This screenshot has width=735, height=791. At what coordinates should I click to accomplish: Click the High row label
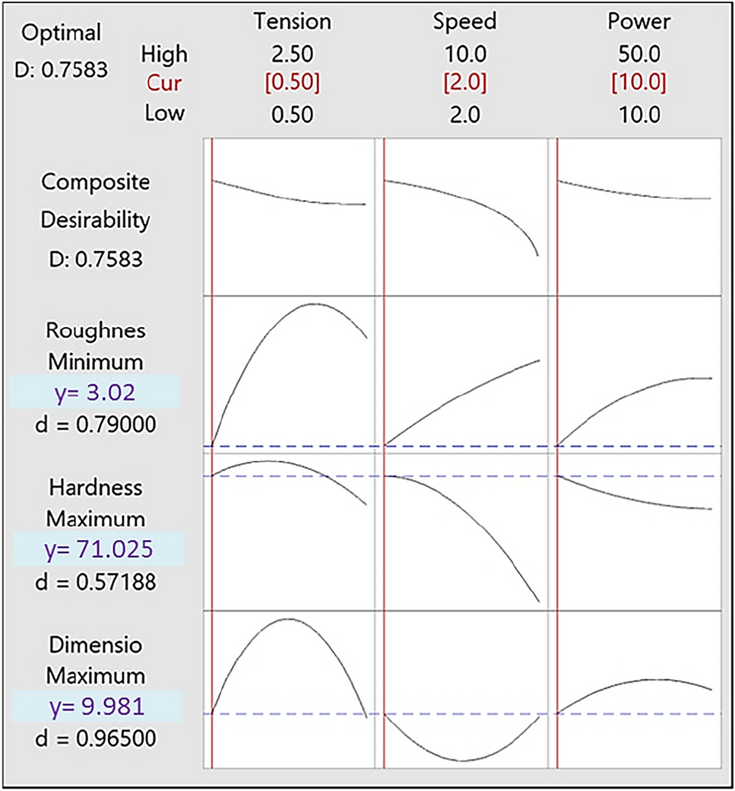pyautogui.click(x=164, y=55)
